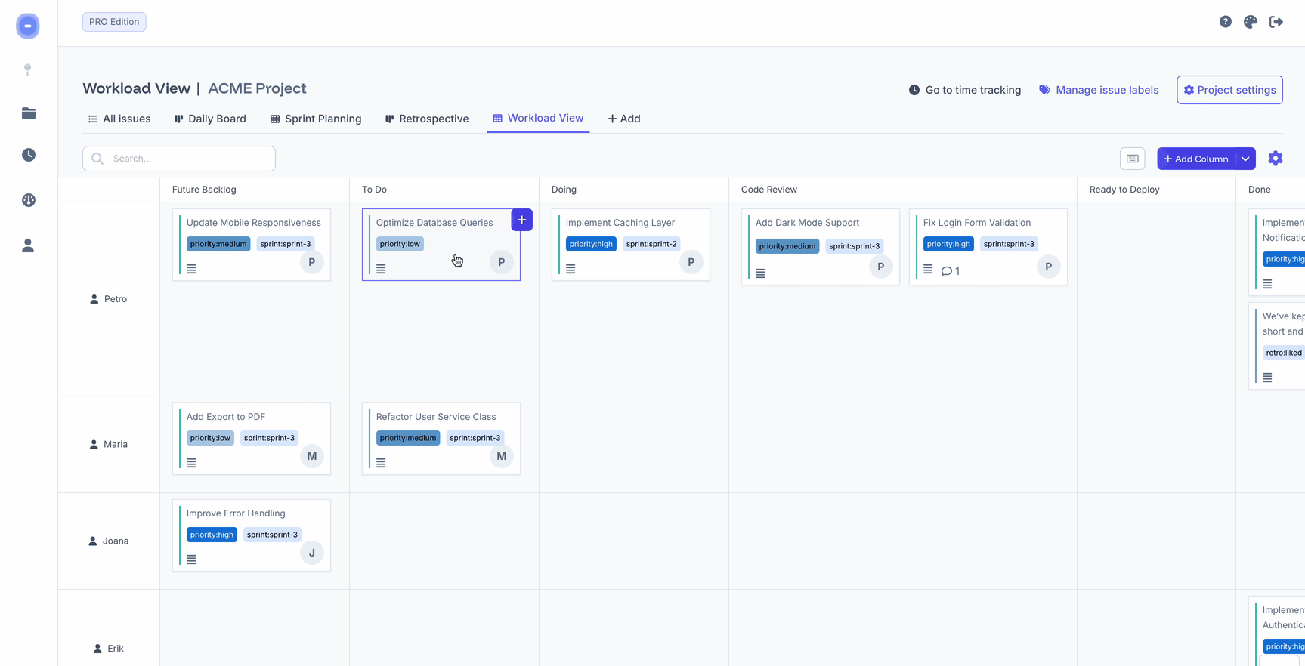Image resolution: width=1305 pixels, height=666 pixels.
Task: Click the Add Column button
Action: tap(1196, 159)
